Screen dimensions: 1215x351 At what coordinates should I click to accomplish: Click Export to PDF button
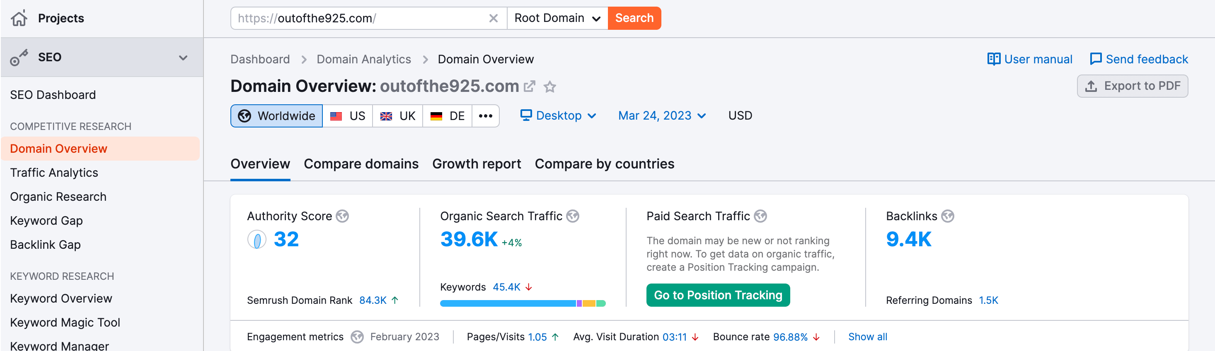pos(1133,86)
